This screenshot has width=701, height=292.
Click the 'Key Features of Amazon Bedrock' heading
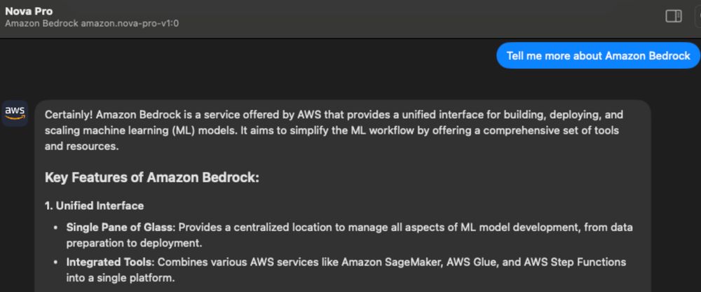point(152,178)
